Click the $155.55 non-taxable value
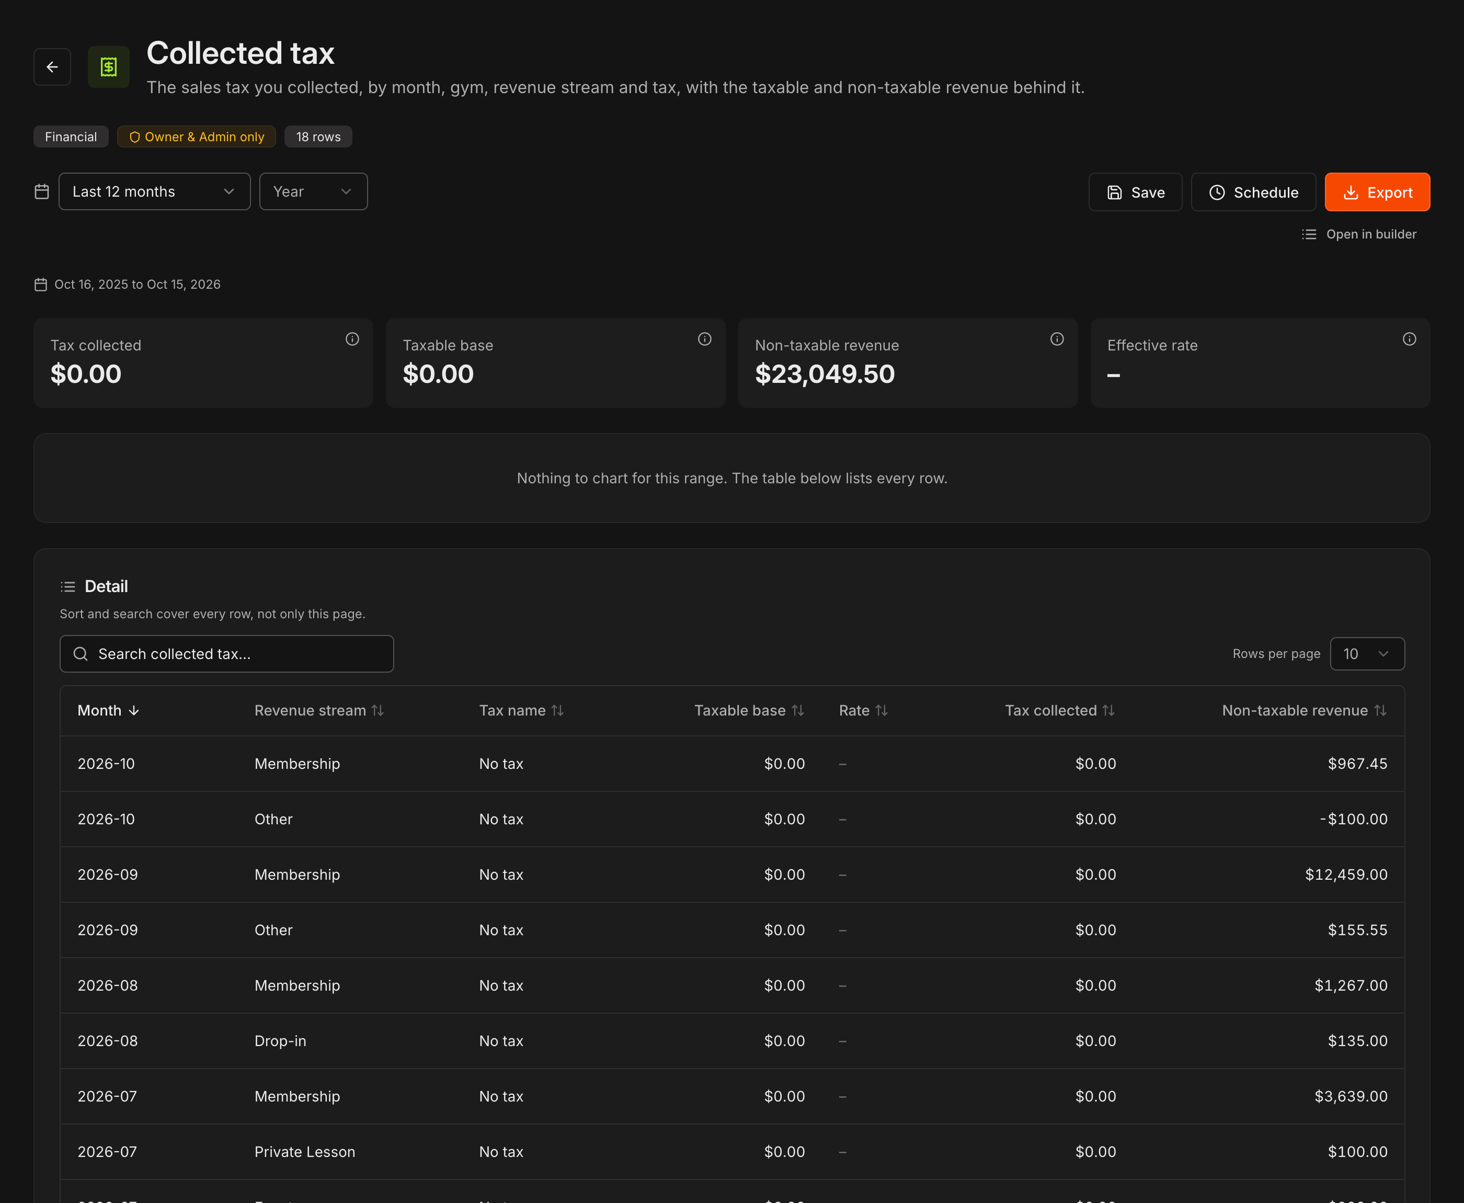 1357,930
